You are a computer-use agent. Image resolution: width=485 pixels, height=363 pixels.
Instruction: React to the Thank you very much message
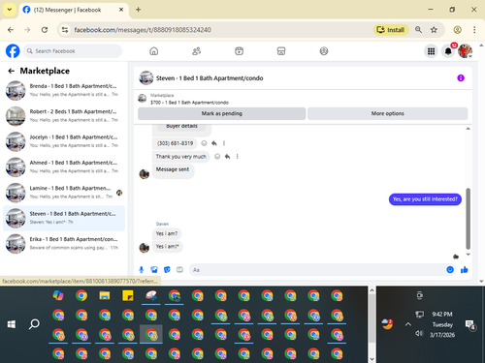pos(217,157)
